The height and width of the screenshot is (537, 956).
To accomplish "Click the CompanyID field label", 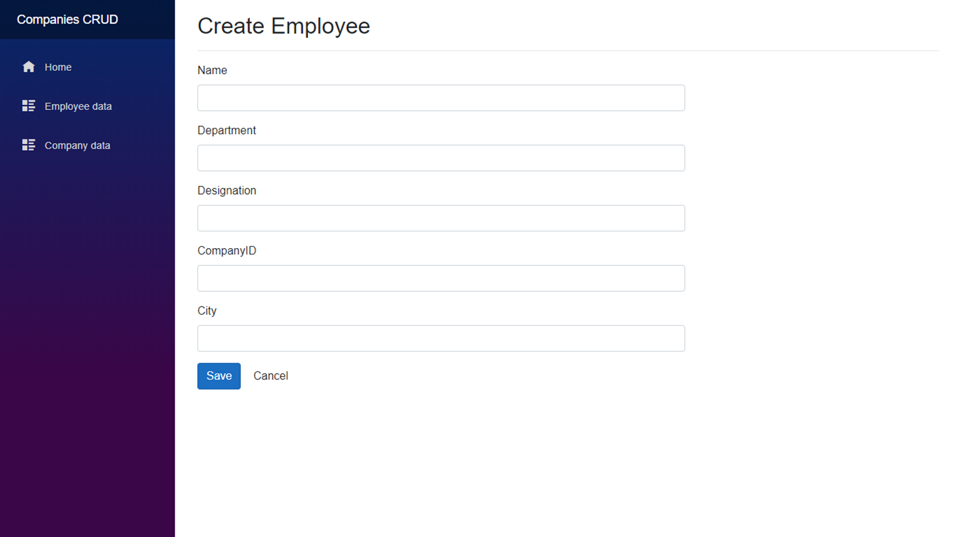I will click(226, 250).
